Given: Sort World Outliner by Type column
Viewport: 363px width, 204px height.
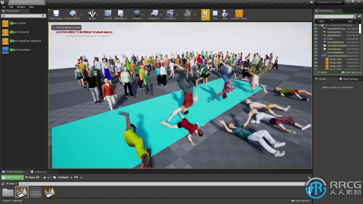Looking at the screenshot, I should [350, 21].
